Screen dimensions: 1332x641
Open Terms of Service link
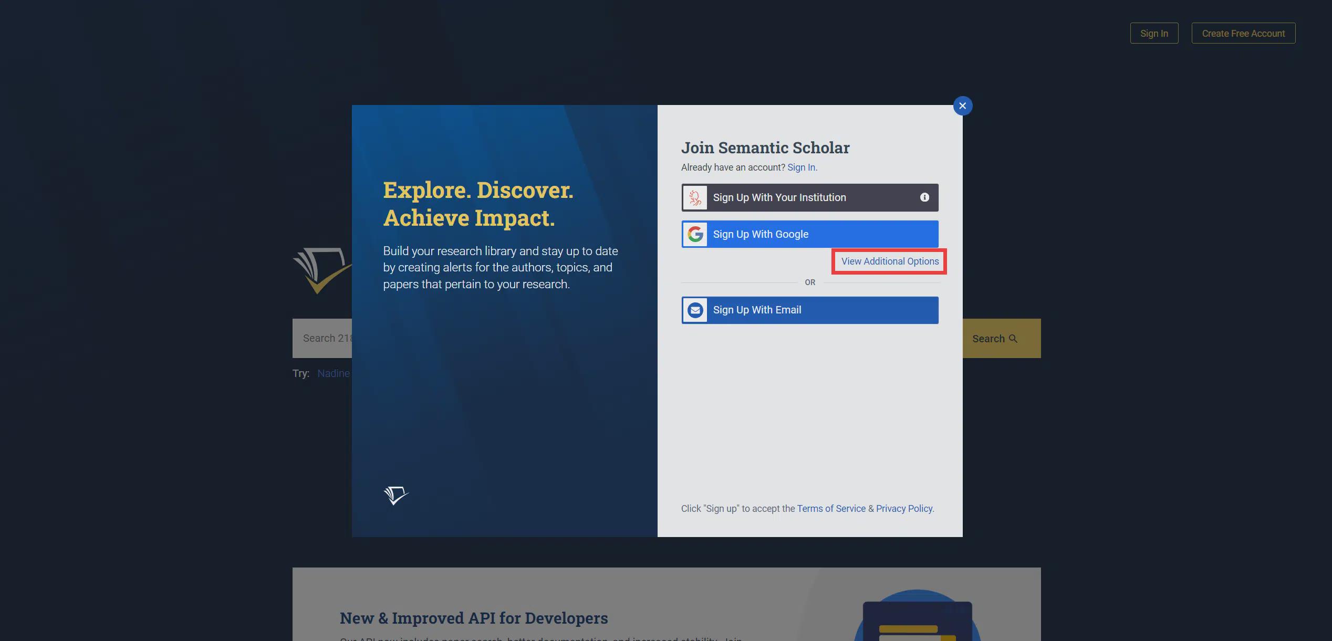point(831,509)
